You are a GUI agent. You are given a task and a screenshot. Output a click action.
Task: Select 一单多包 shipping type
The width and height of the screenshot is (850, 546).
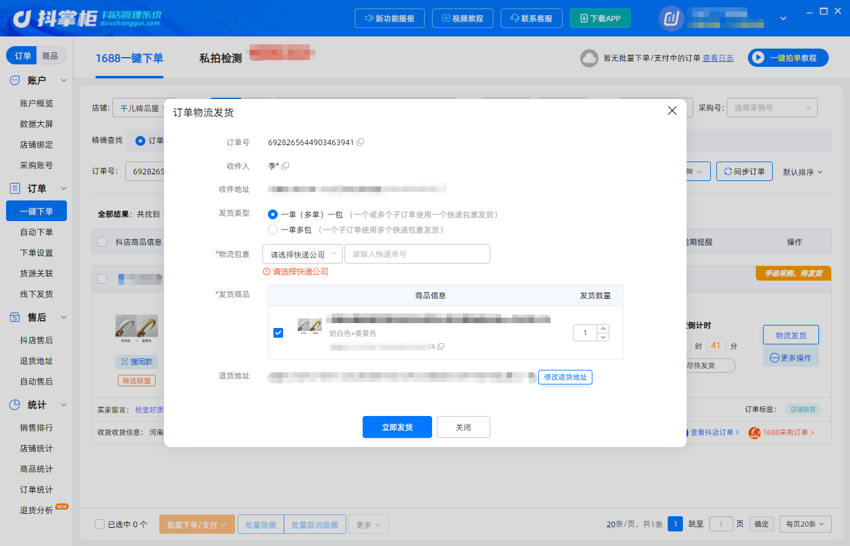[x=273, y=230]
